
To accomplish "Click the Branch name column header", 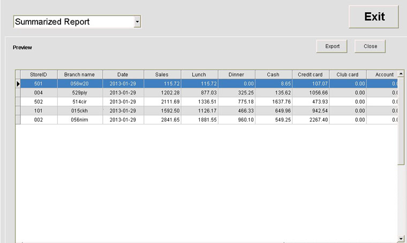I will tap(80, 75).
